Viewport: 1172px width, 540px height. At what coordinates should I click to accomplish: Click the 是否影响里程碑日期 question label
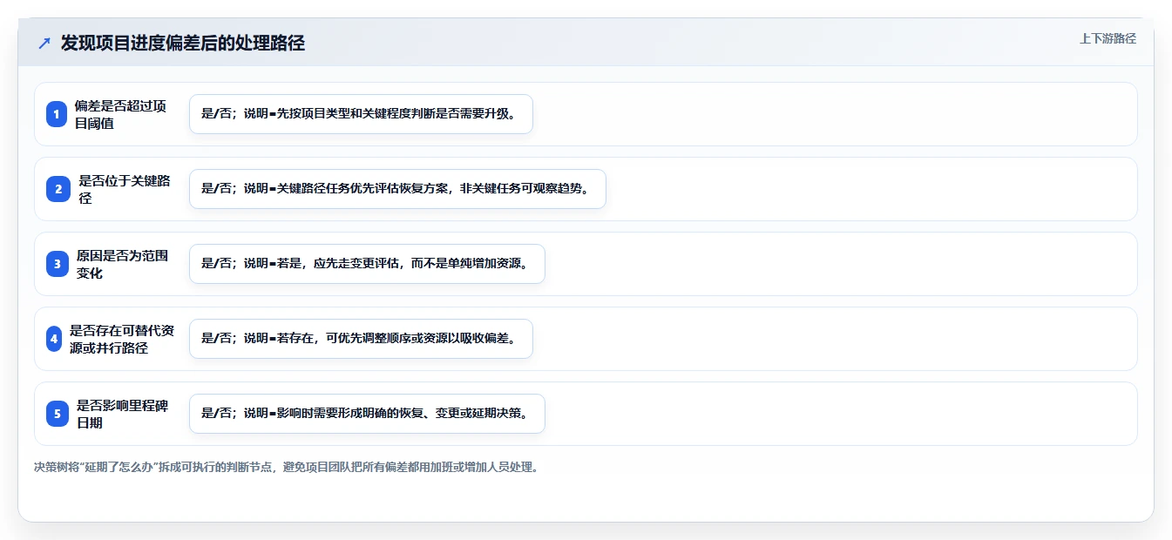(122, 414)
